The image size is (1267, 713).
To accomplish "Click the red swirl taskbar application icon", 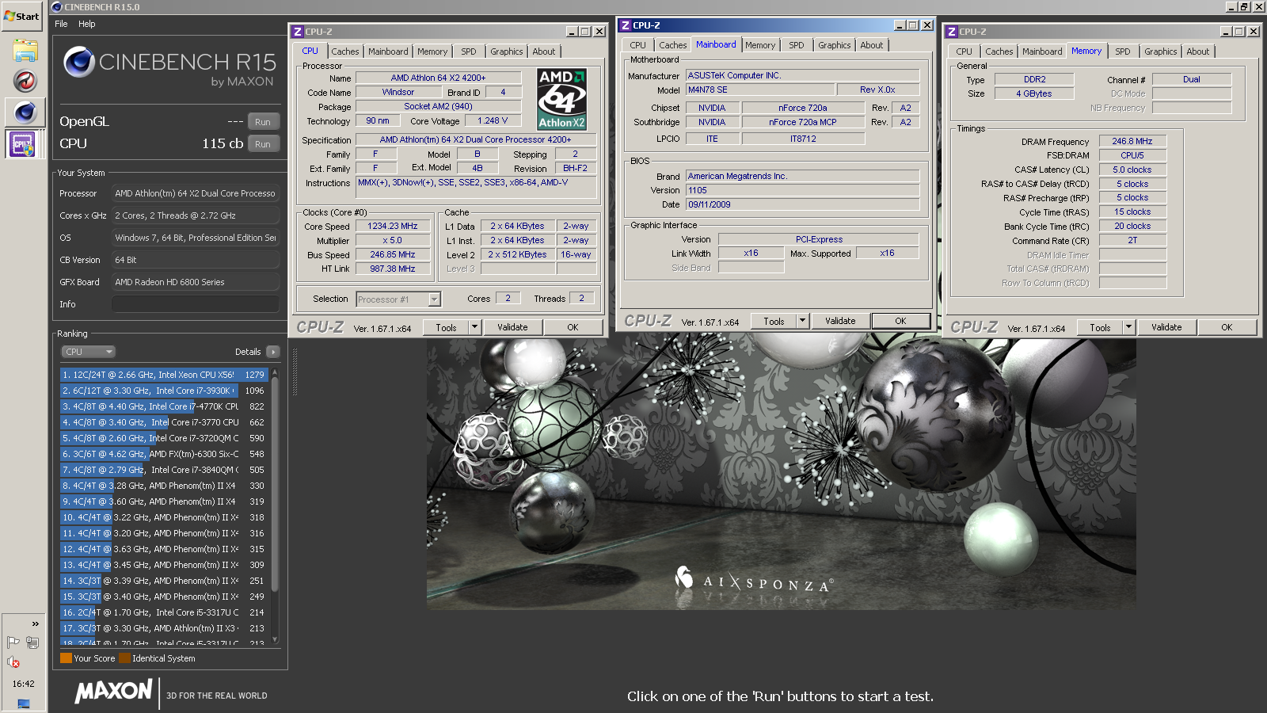I will (x=25, y=81).
